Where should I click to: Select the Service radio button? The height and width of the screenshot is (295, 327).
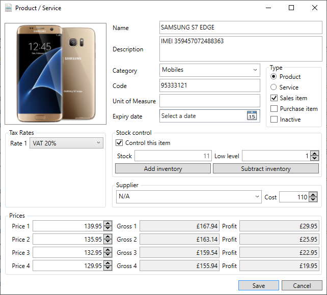tap(274, 87)
